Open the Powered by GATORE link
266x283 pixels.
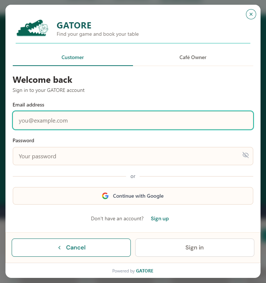click(x=145, y=271)
